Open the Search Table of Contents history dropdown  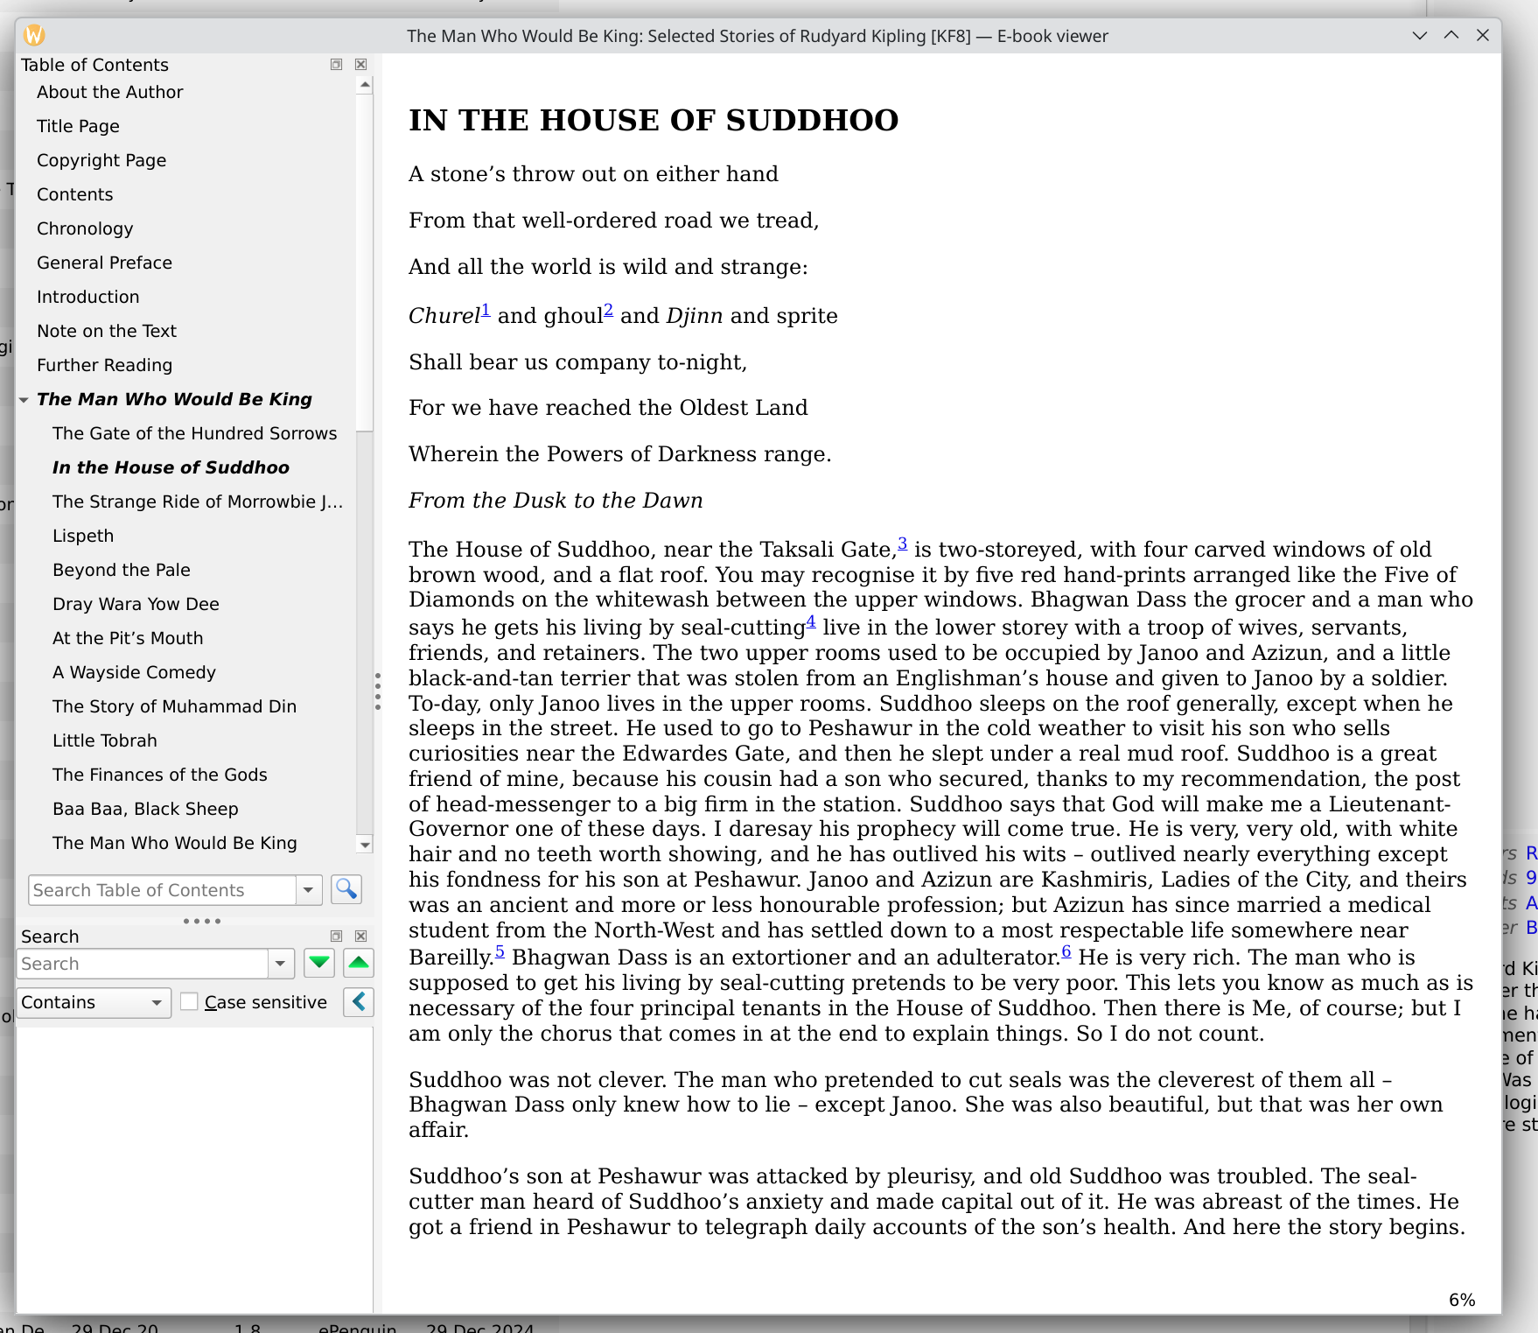pyautogui.click(x=308, y=890)
